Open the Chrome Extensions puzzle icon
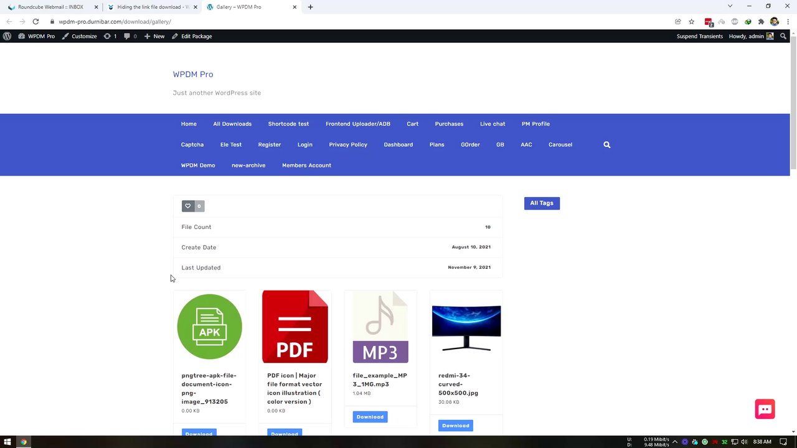 [x=761, y=22]
